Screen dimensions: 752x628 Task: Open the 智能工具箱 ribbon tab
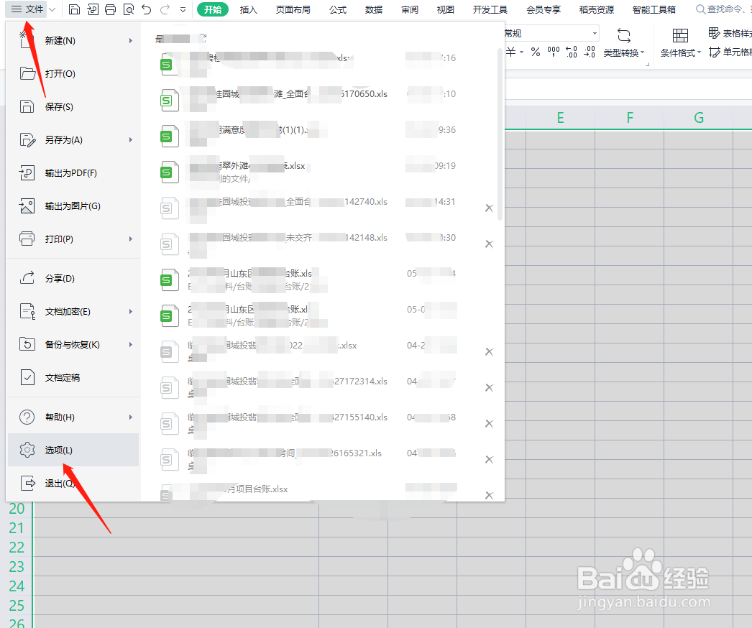[x=654, y=9]
